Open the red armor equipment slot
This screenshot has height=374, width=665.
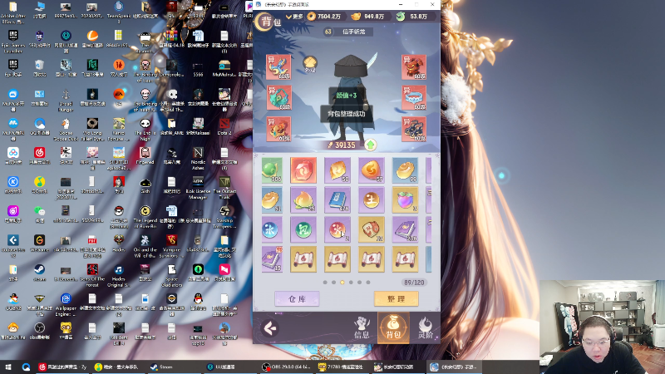[413, 67]
